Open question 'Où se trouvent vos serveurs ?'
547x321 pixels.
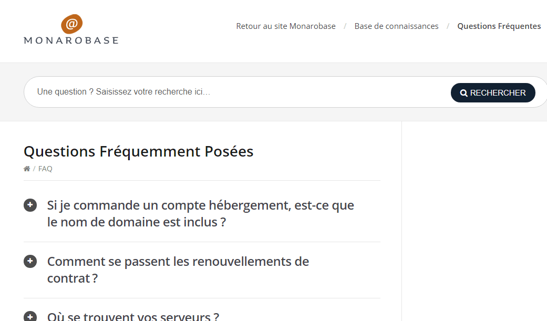[x=133, y=316]
